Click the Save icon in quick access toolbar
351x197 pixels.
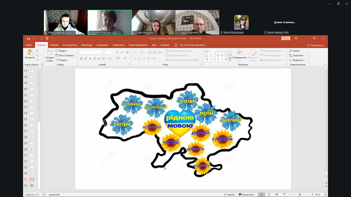point(29,39)
